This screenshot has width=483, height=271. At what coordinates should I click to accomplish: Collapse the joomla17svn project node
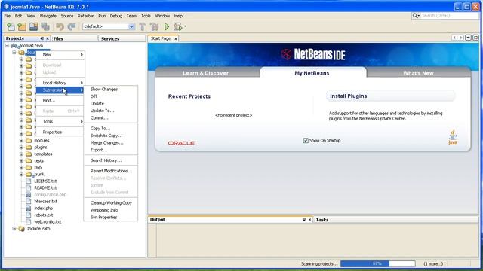7,45
